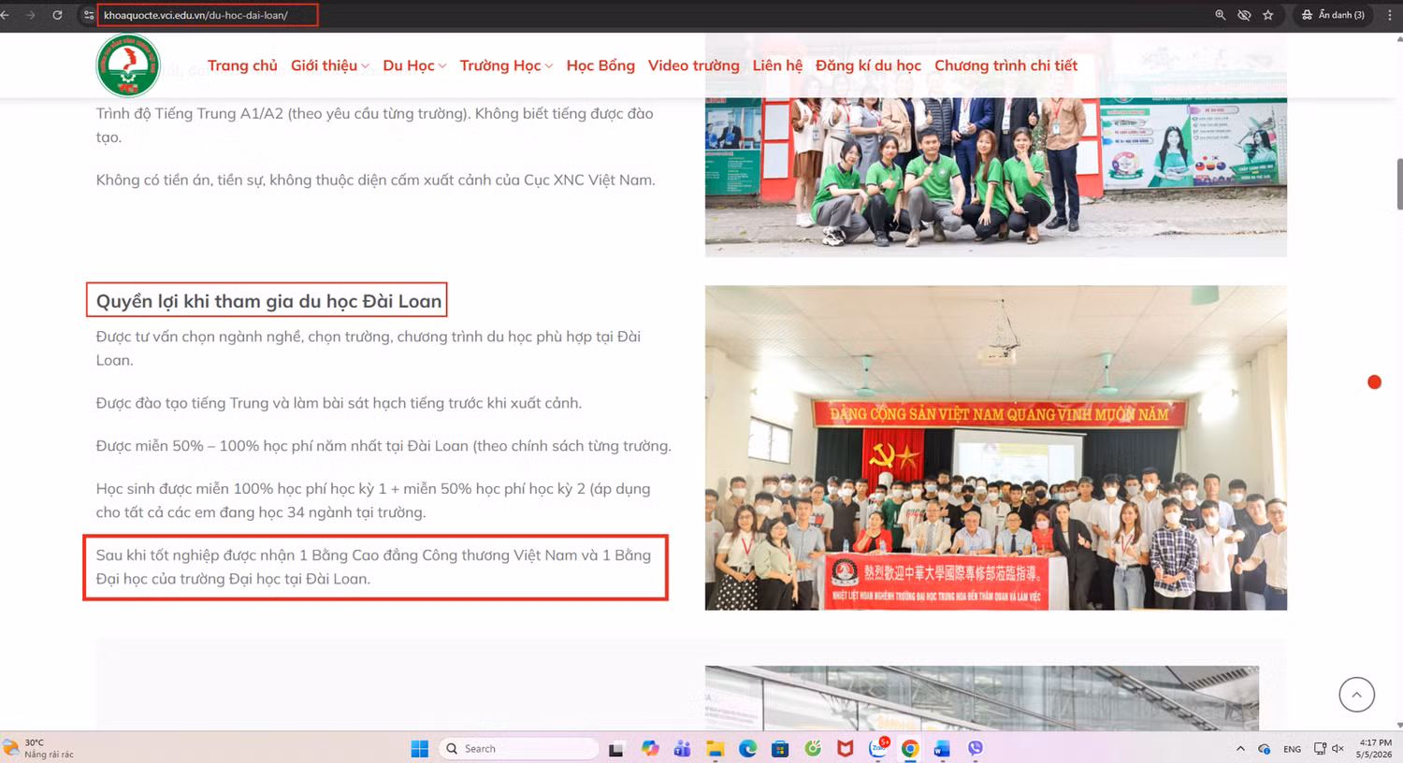Open site information icon beside the URL
This screenshot has height=763, width=1403.
(x=89, y=15)
